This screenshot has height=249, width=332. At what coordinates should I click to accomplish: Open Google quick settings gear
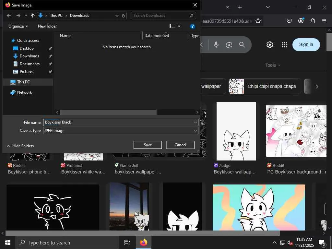(x=269, y=45)
